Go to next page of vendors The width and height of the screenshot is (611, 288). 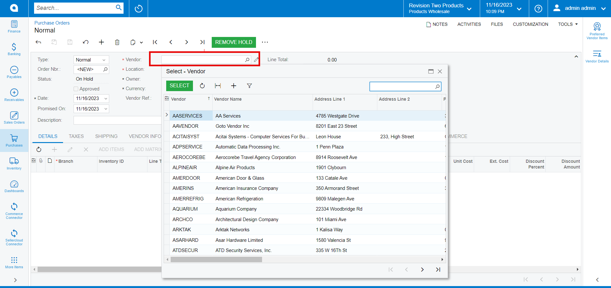point(422,270)
